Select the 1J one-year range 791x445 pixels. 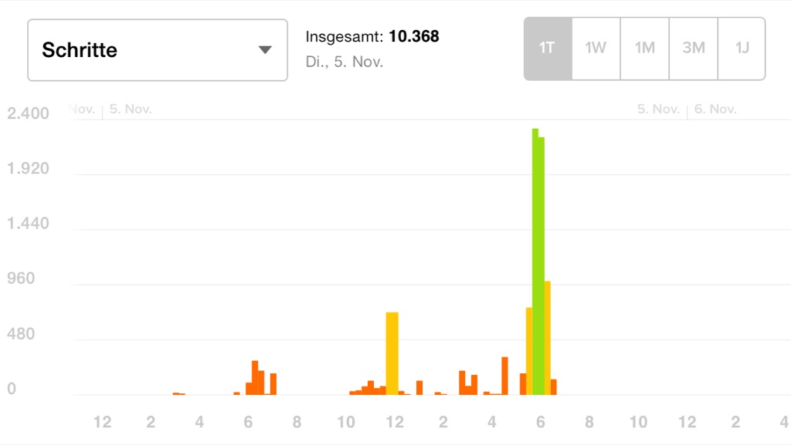[742, 49]
